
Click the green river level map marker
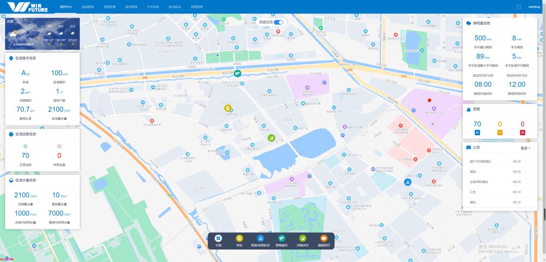pos(271,137)
